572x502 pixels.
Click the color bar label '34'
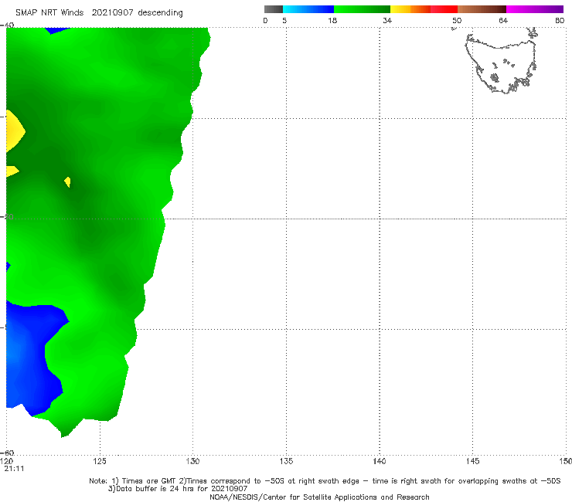387,21
